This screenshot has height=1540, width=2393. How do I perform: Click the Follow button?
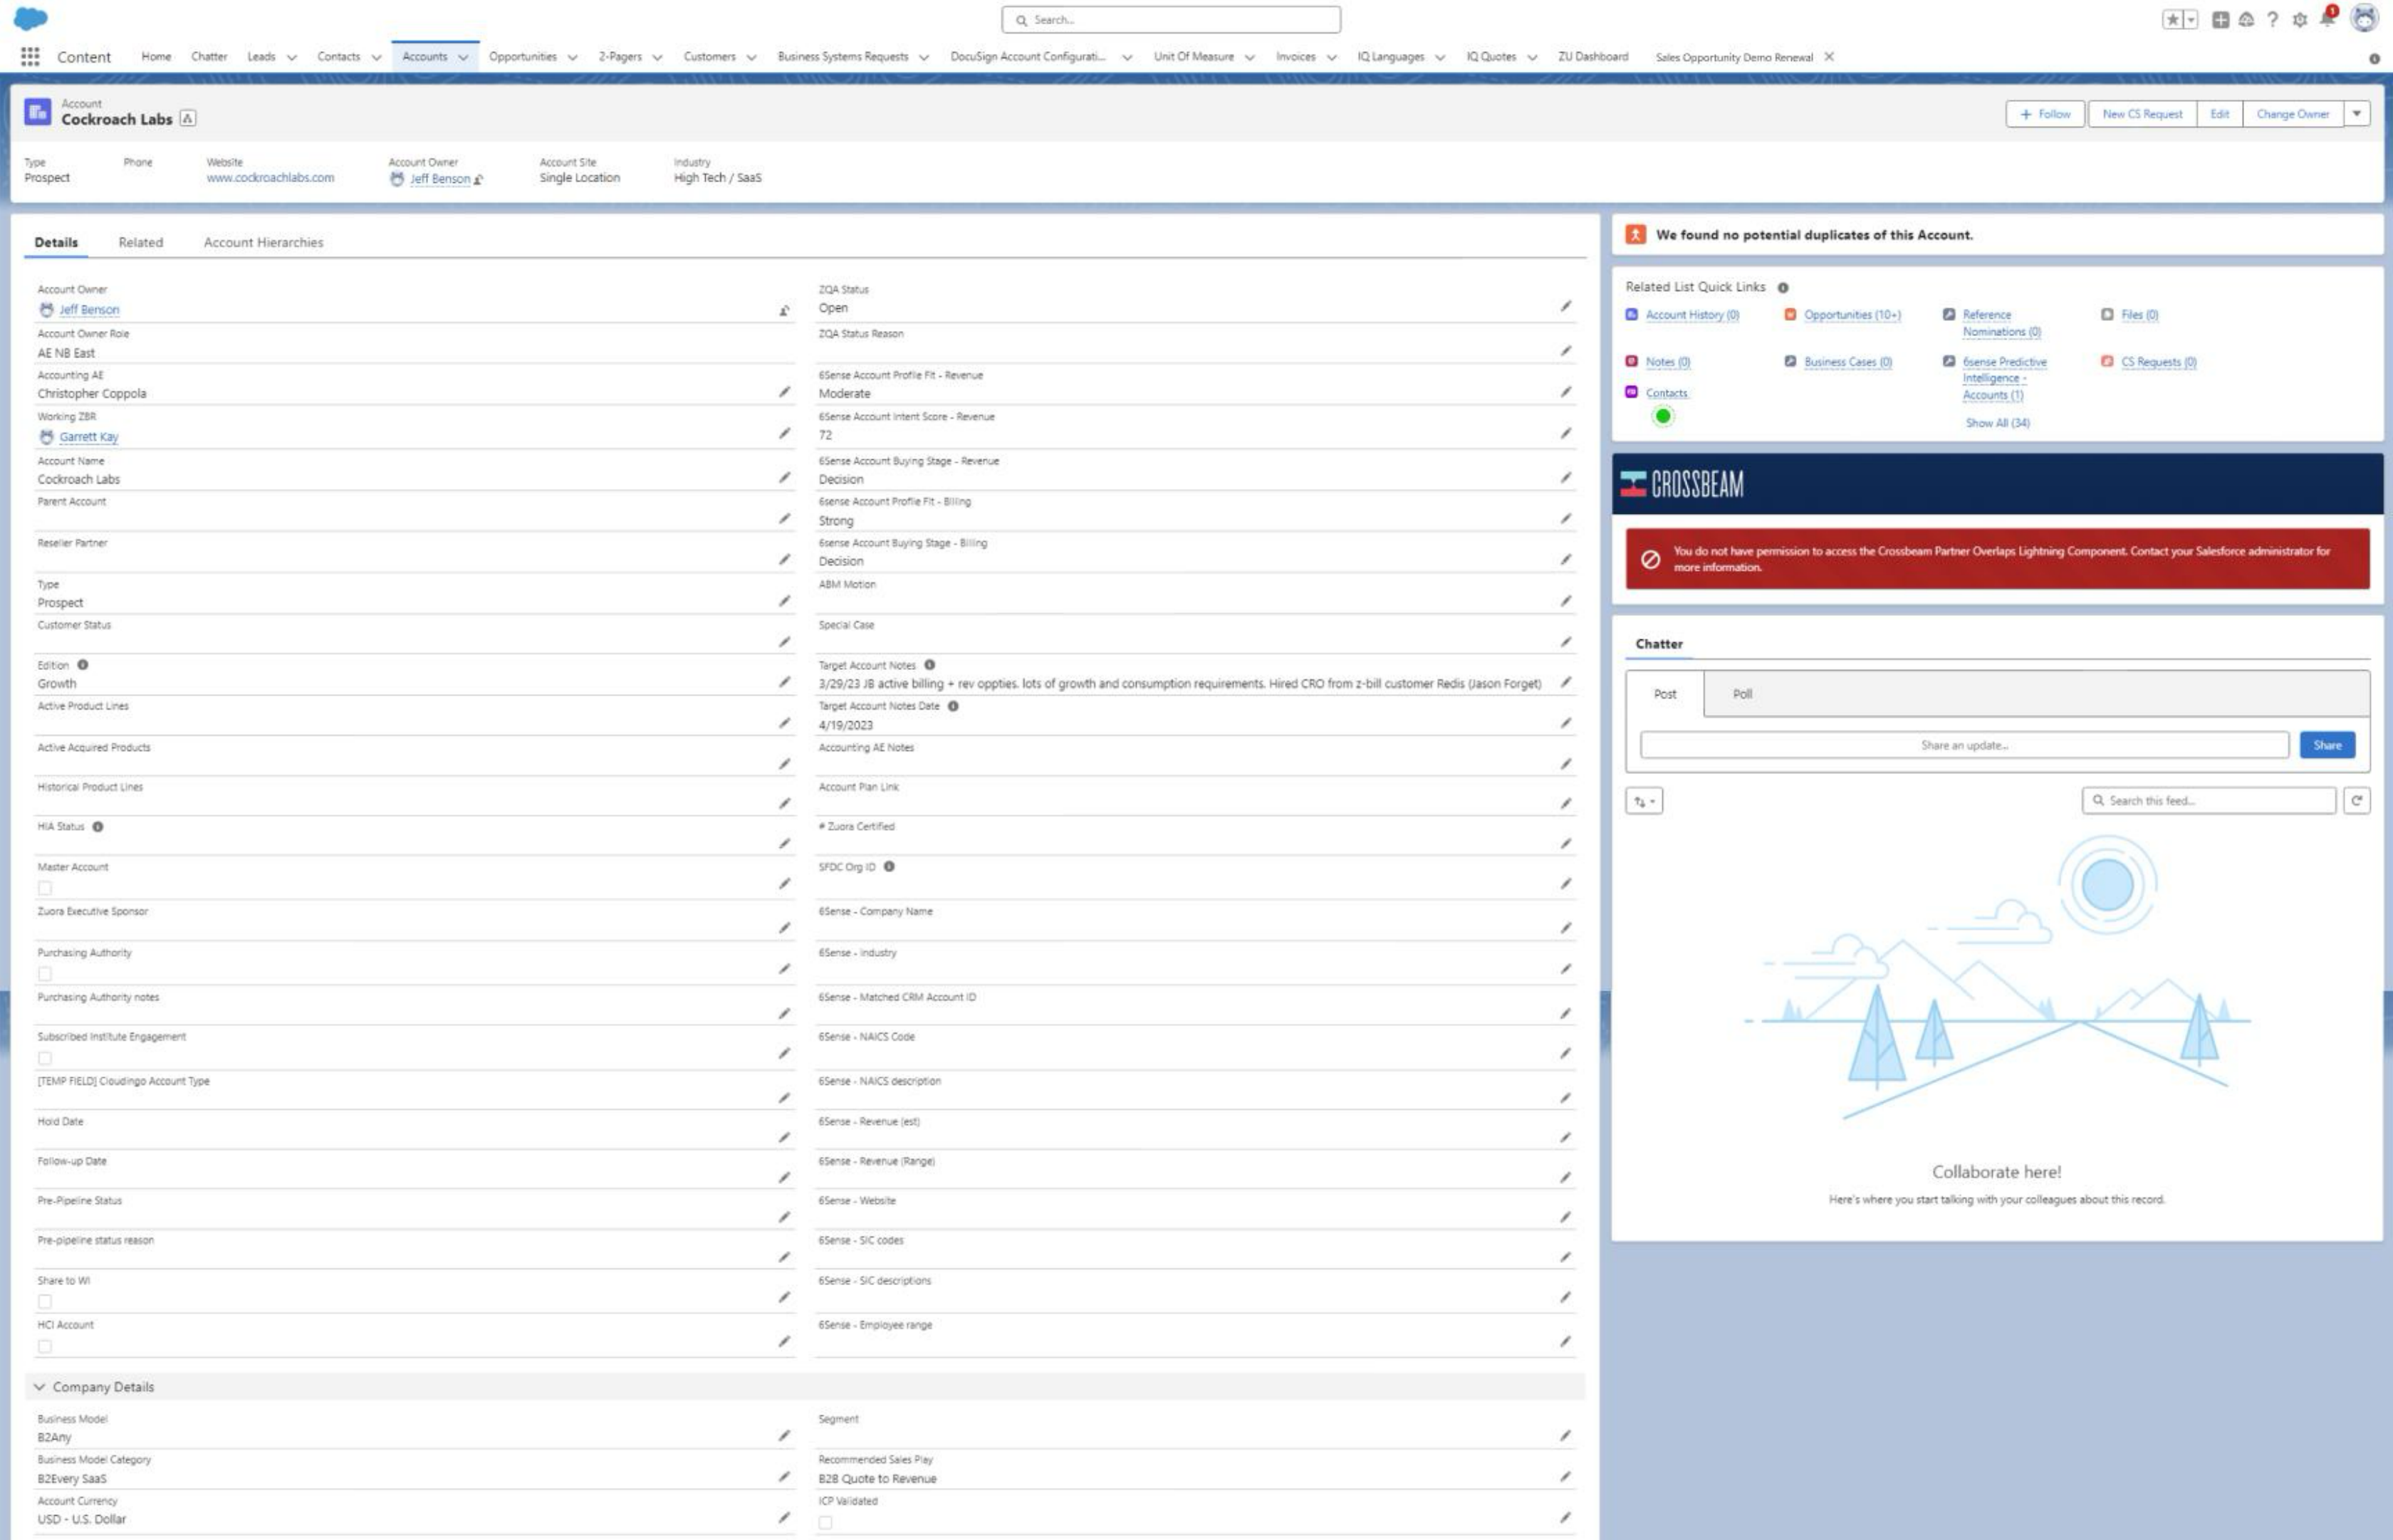point(2046,114)
